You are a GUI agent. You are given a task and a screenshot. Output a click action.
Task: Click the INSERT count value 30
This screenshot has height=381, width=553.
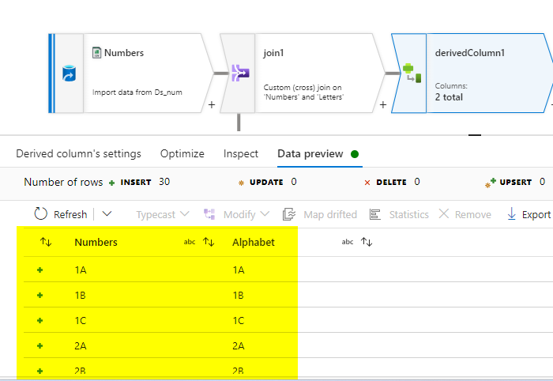click(164, 182)
